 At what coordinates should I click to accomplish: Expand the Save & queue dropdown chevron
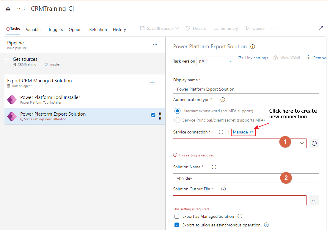tap(177, 28)
